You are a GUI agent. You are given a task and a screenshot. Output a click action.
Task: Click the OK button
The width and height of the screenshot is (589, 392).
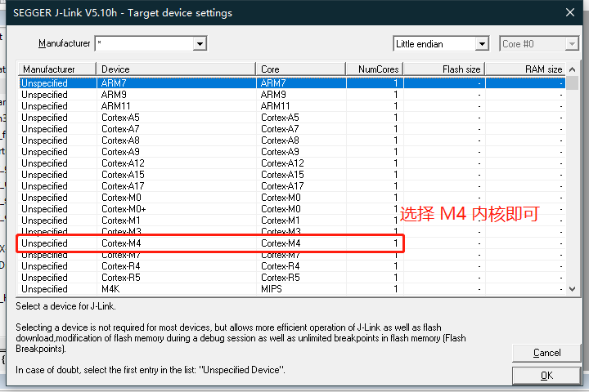tap(546, 375)
